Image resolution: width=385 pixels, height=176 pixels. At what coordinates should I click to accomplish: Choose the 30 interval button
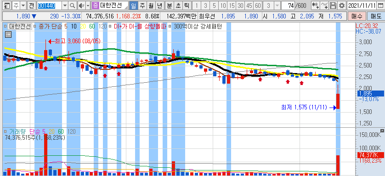pyautogui.click(x=241, y=6)
